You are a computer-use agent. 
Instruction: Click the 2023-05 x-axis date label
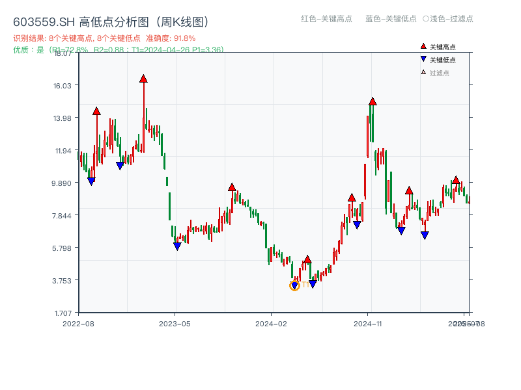click(175, 322)
